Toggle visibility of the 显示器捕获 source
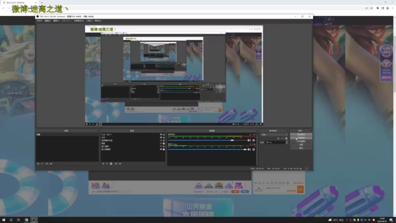 tap(161, 149)
